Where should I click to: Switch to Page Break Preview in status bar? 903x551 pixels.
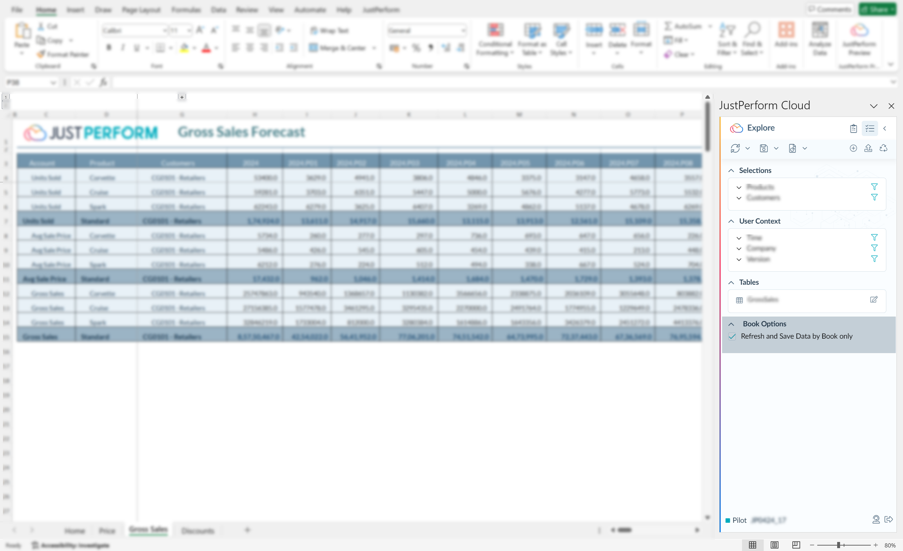coord(796,545)
